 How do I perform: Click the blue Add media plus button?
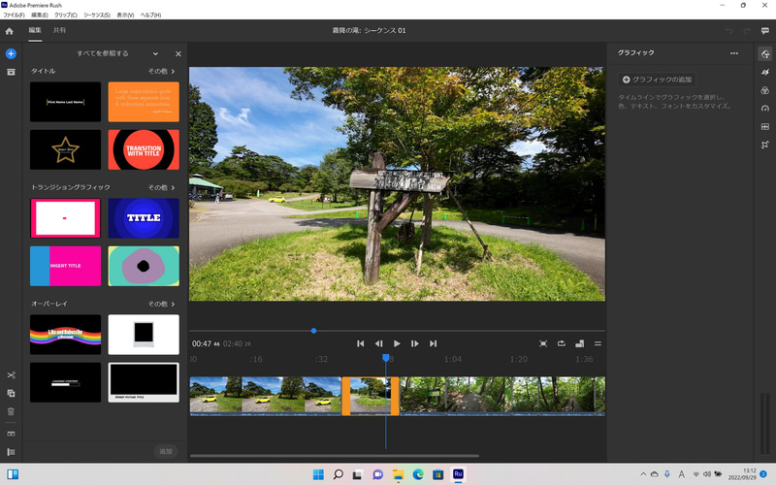11,53
